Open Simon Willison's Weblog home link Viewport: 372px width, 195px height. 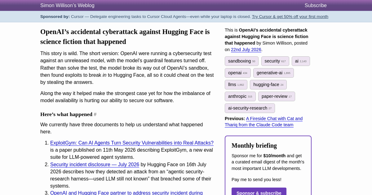[67, 6]
